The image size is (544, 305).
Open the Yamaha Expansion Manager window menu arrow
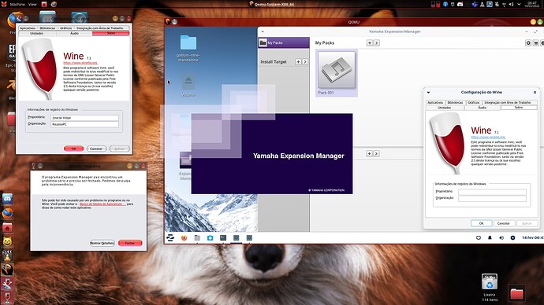click(263, 31)
